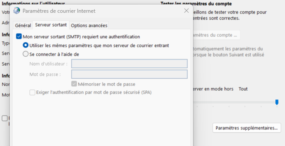Switch to the Général tab
The image size is (285, 146).
point(23,25)
